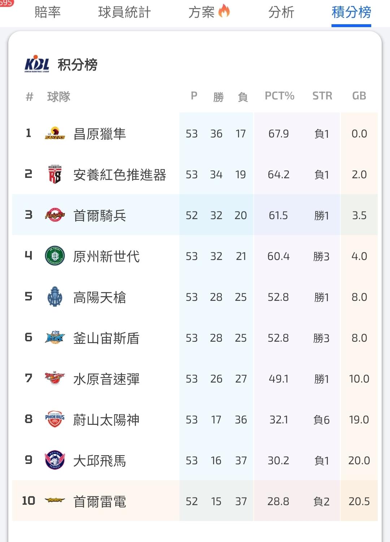Open the 首爾騎兵 team name link
This screenshot has height=542, width=390.
(100, 216)
